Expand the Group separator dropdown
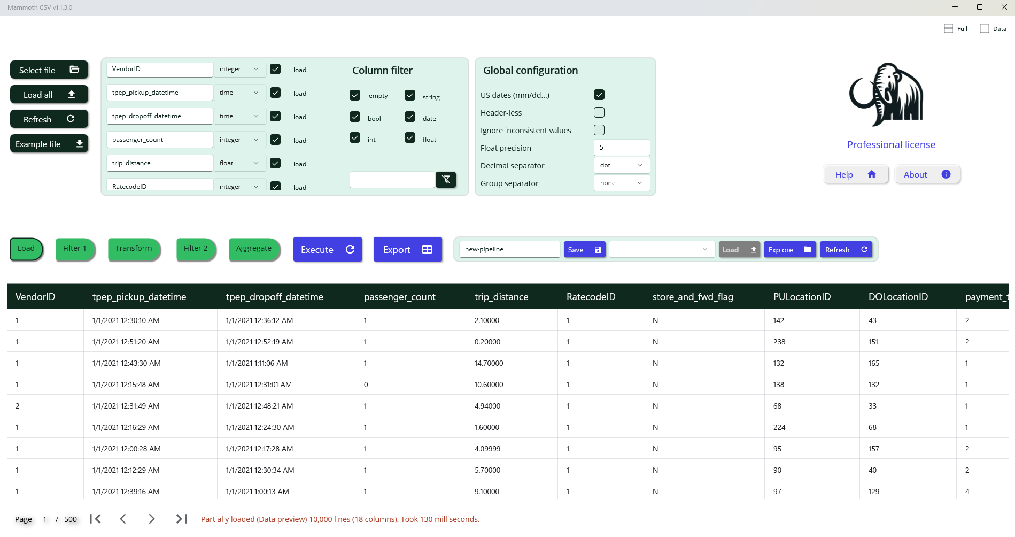Screen dimensions: 1015x537 click(x=622, y=183)
